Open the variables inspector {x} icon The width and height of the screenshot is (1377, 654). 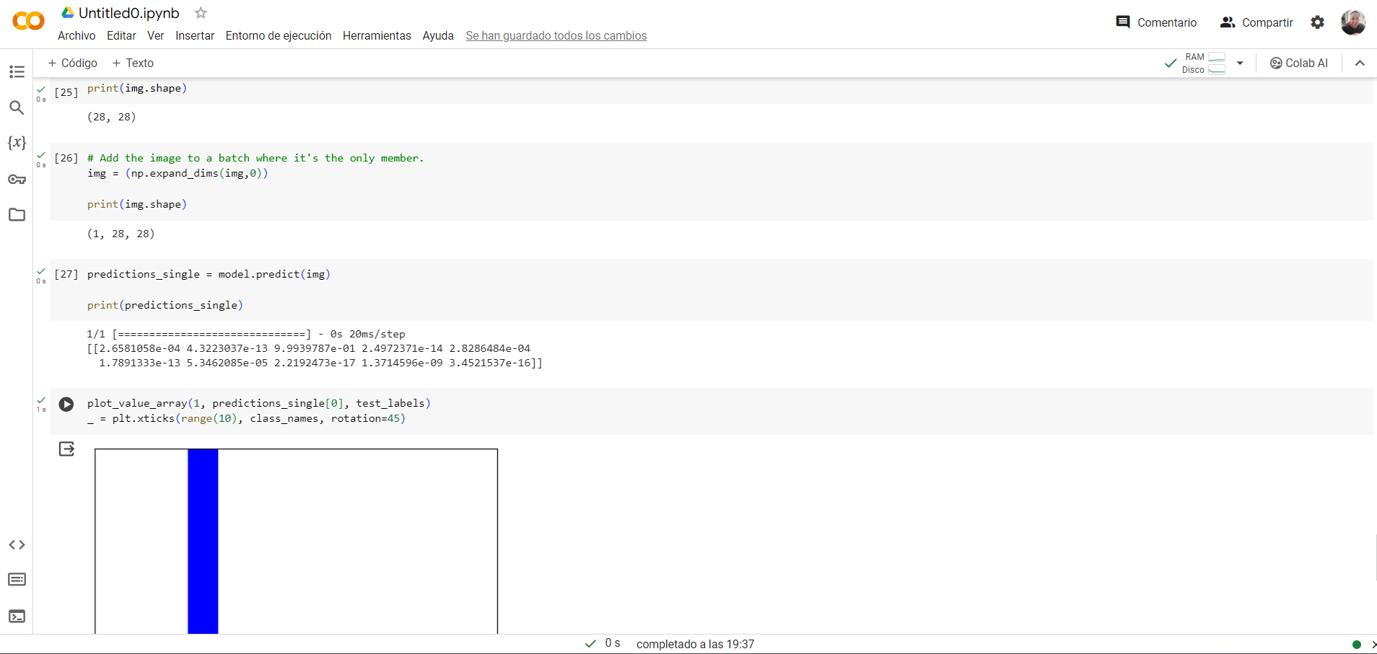17,143
